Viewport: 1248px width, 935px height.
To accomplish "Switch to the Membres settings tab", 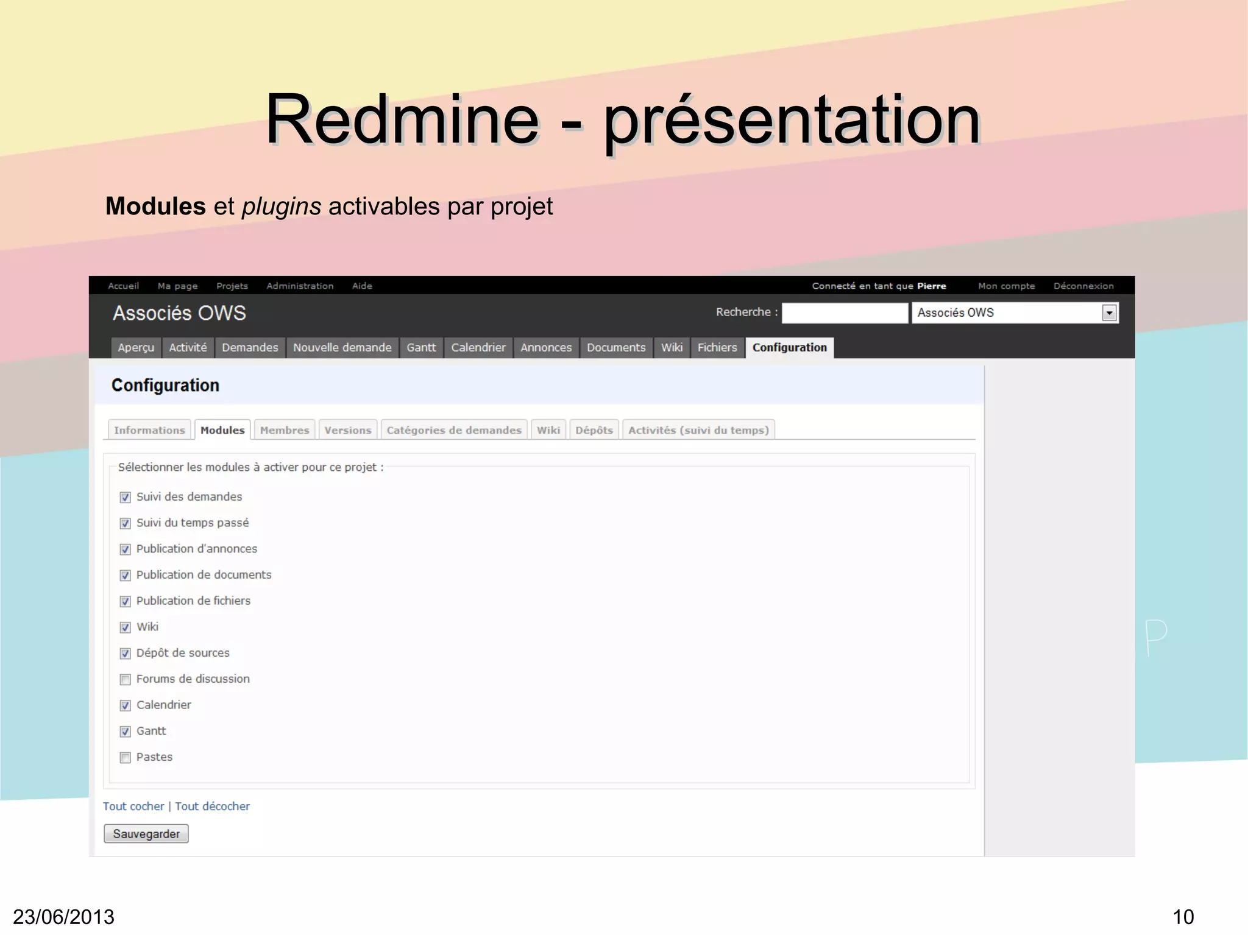I will click(x=285, y=430).
